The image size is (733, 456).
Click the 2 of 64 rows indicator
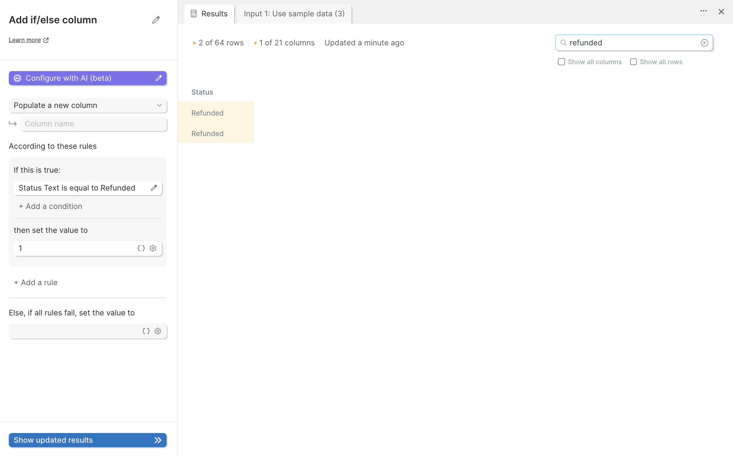(218, 43)
